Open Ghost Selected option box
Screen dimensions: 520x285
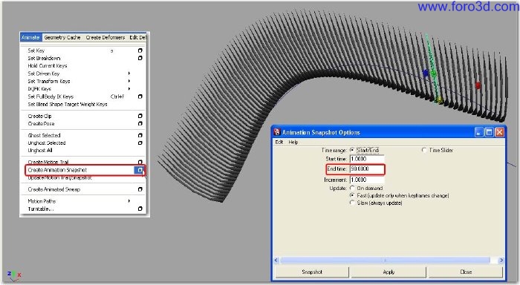pyautogui.click(x=140, y=135)
